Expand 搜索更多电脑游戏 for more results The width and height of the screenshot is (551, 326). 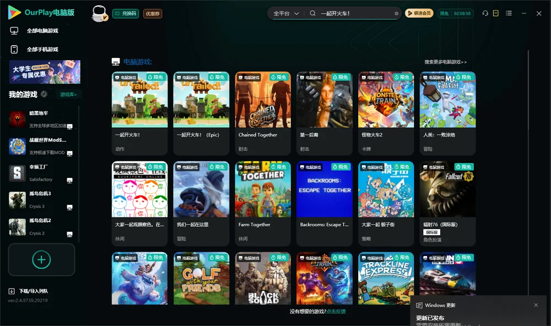(x=445, y=62)
